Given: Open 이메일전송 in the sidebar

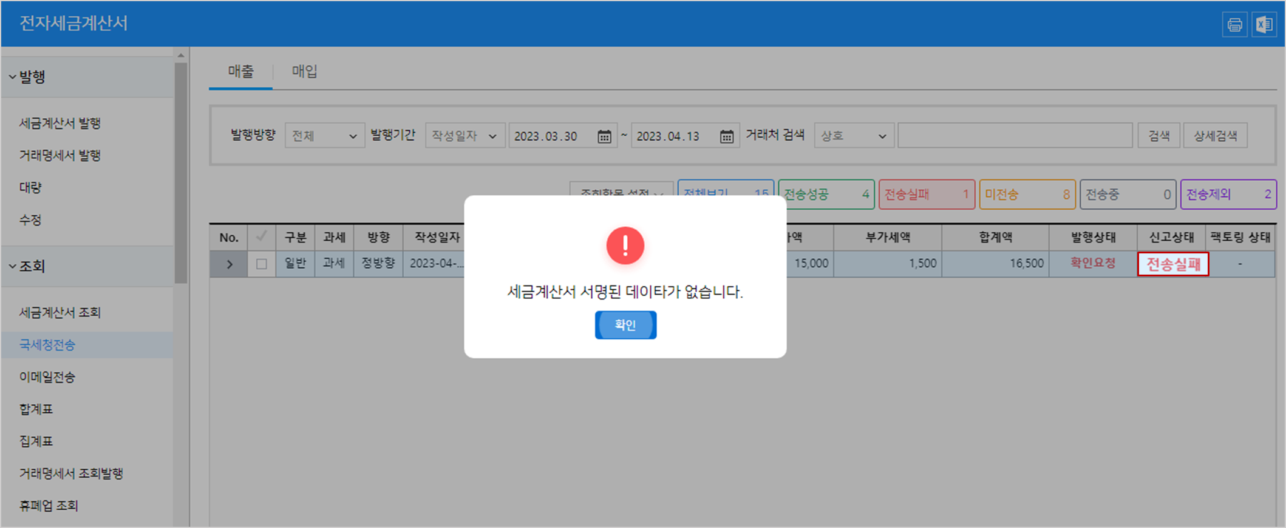Looking at the screenshot, I should (47, 377).
